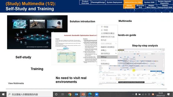Show hidden system tray icons
This screenshot has height=97, width=173.
133,94
